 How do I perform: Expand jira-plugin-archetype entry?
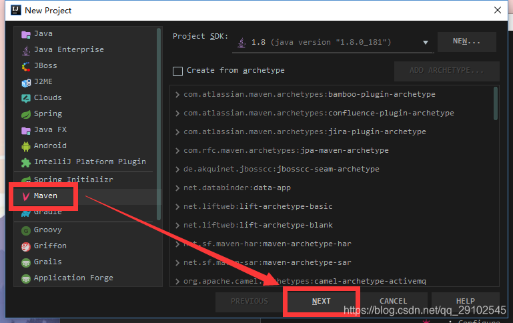pyautogui.click(x=177, y=132)
